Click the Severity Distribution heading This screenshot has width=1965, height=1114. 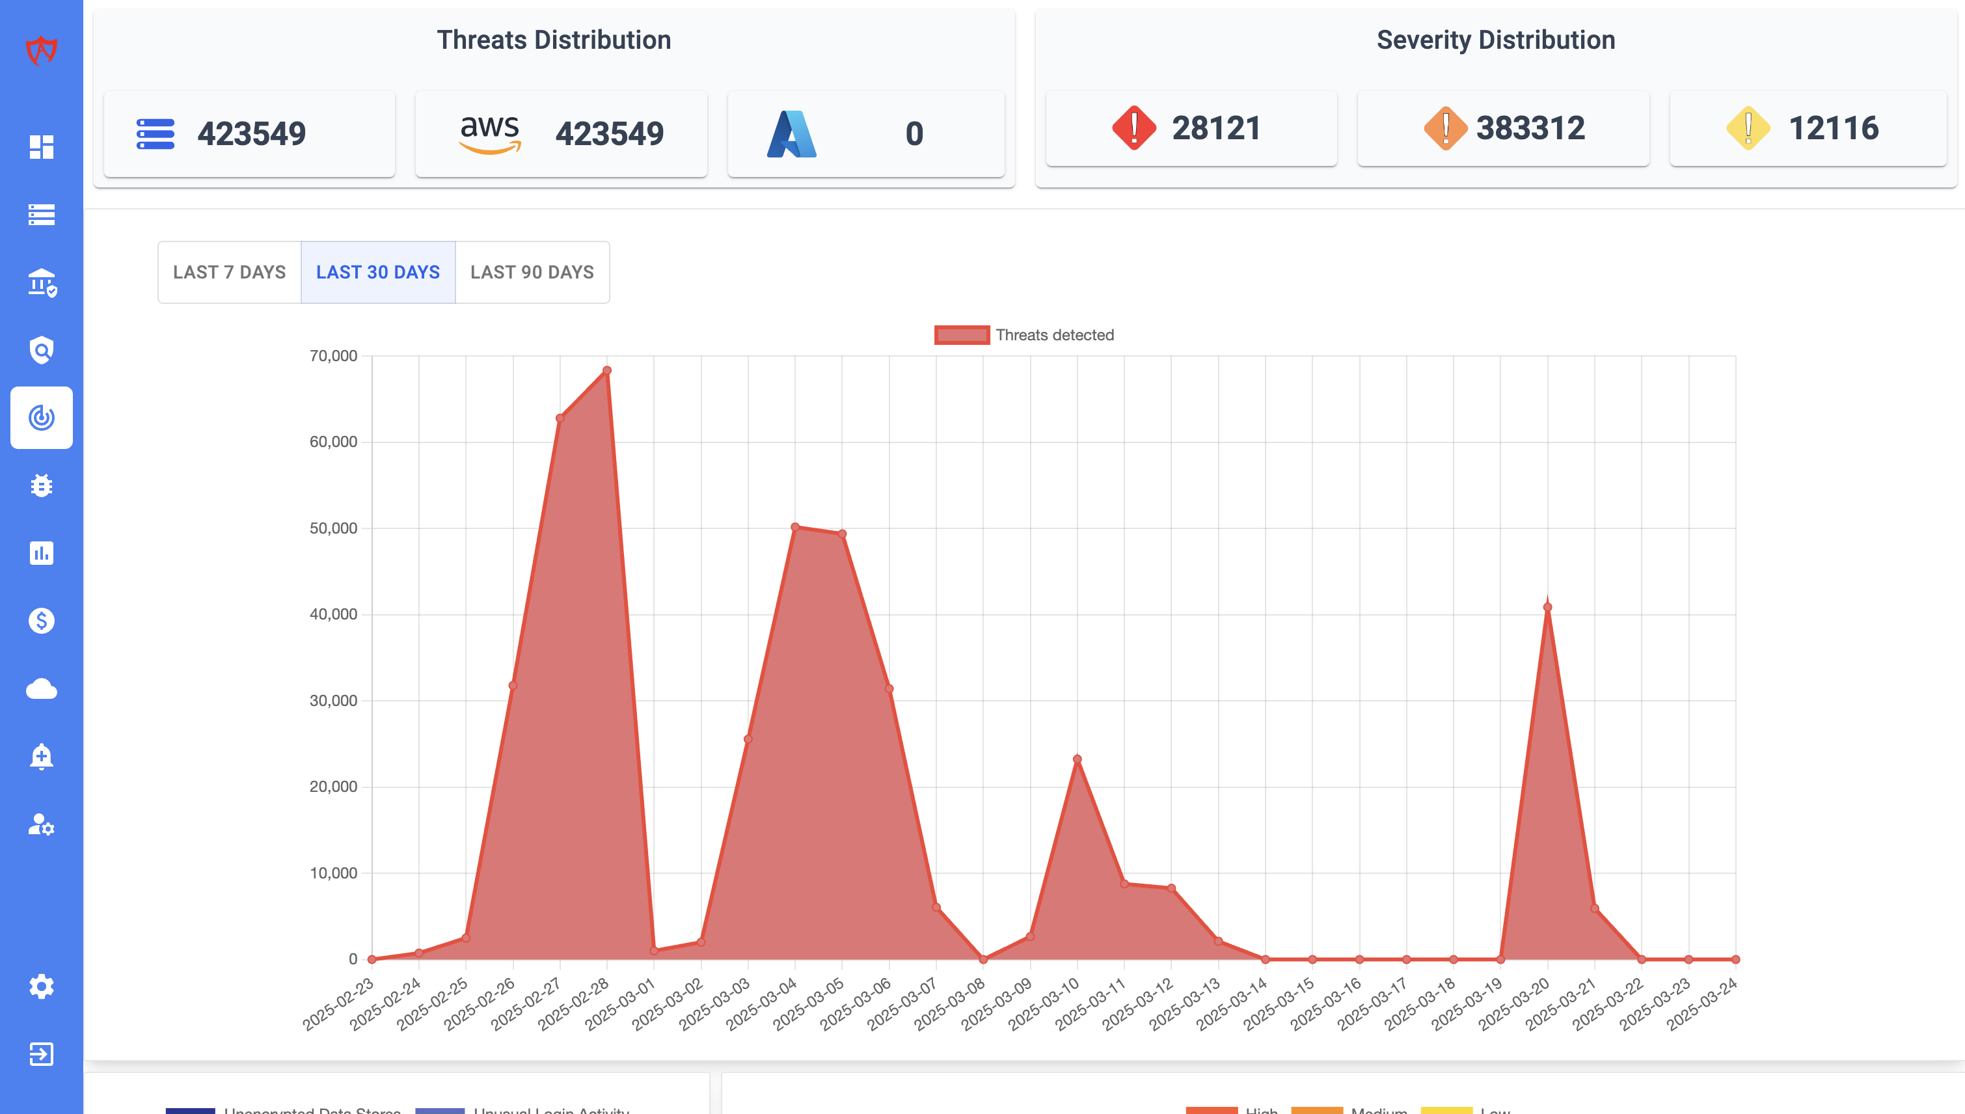click(1495, 40)
